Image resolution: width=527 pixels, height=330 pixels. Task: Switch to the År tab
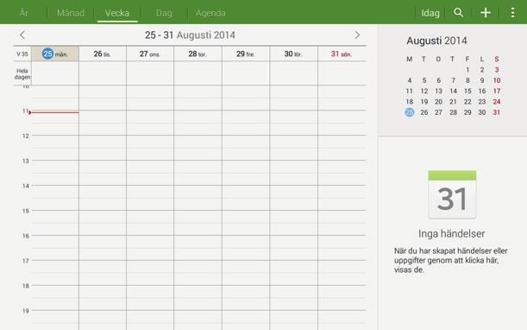click(23, 13)
